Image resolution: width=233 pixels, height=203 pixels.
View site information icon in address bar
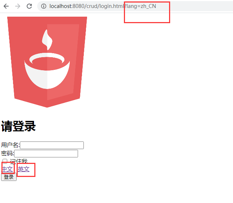44,6
